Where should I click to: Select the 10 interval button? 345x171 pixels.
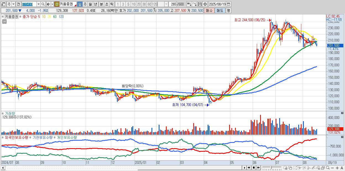click(134, 4)
